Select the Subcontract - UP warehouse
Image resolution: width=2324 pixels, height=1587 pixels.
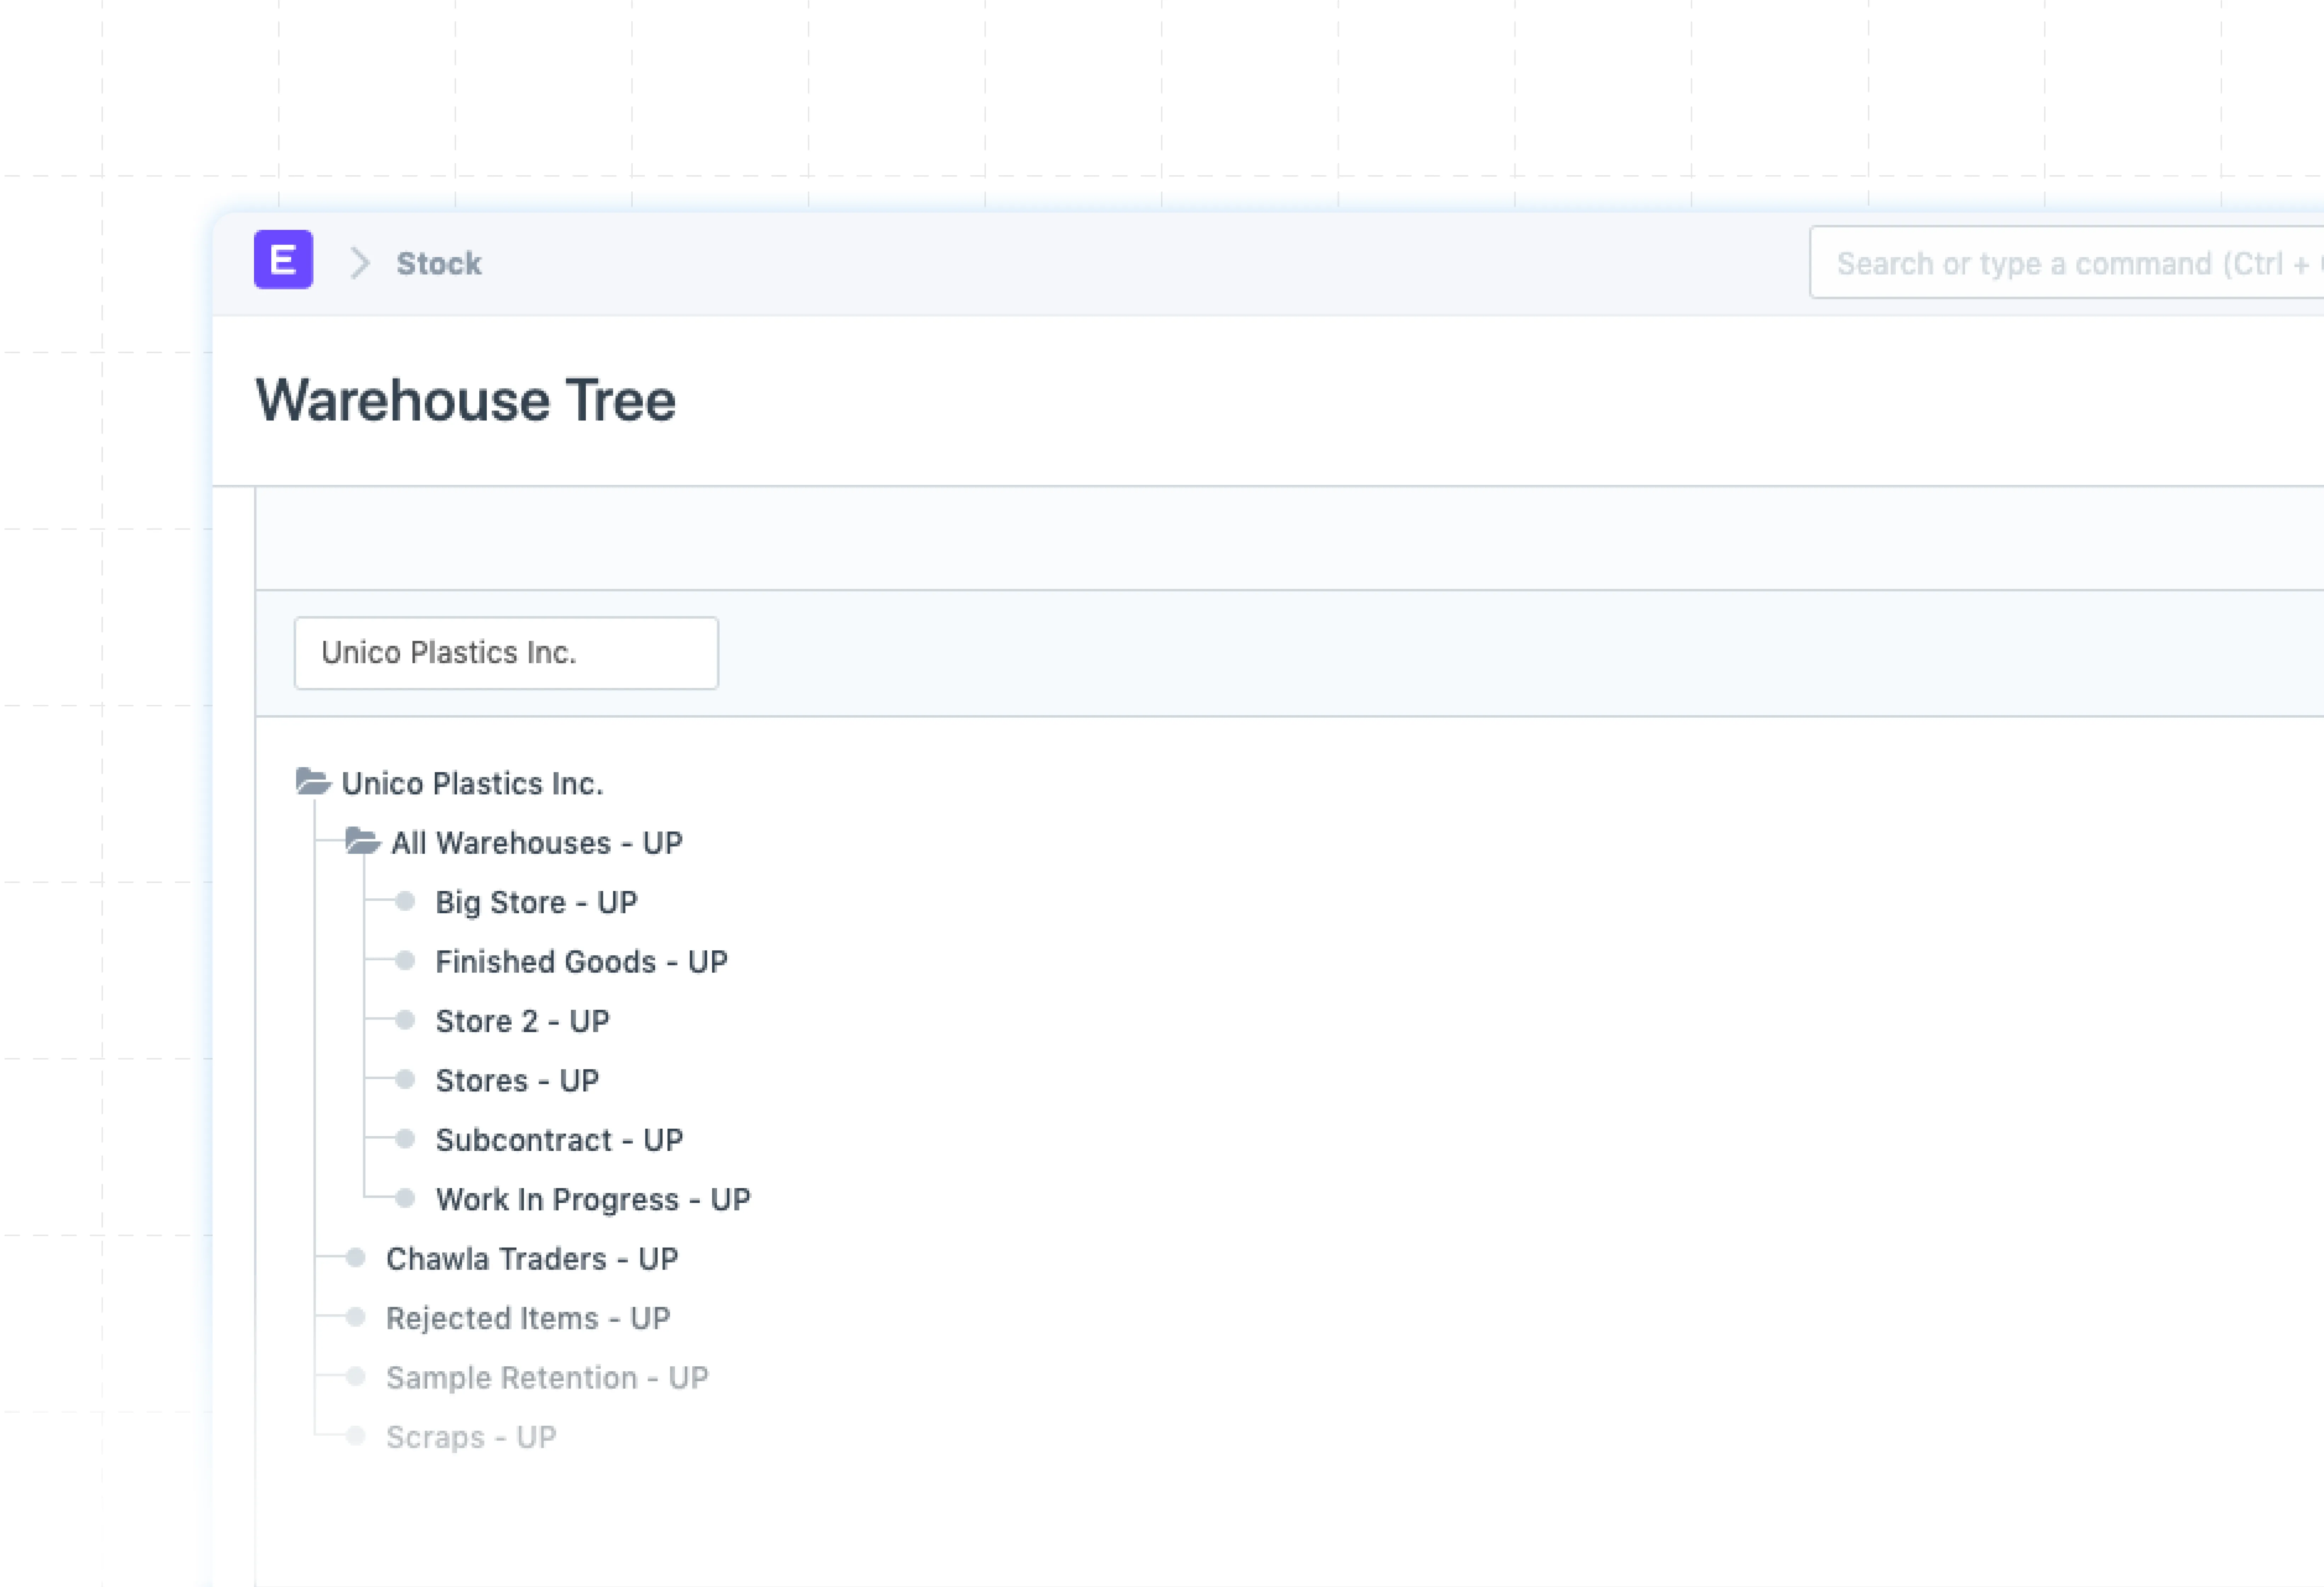click(559, 1140)
